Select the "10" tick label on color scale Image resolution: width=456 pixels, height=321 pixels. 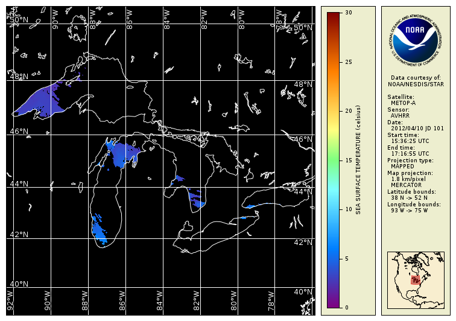pos(349,209)
